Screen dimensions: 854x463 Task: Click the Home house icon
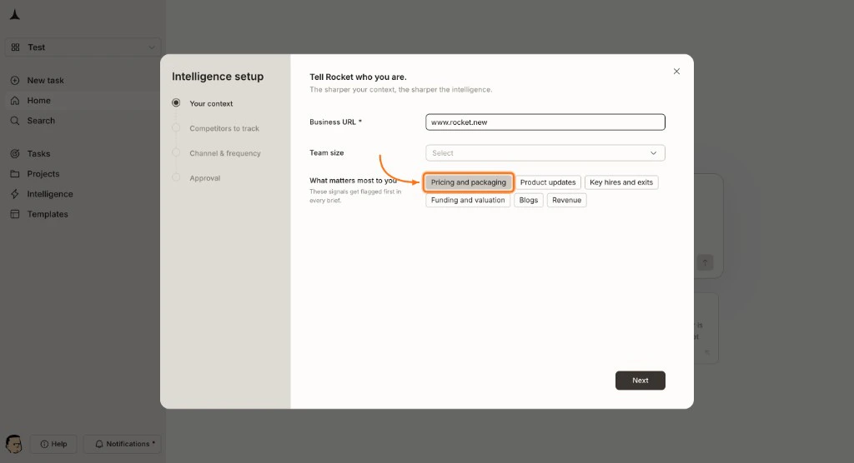coord(15,101)
